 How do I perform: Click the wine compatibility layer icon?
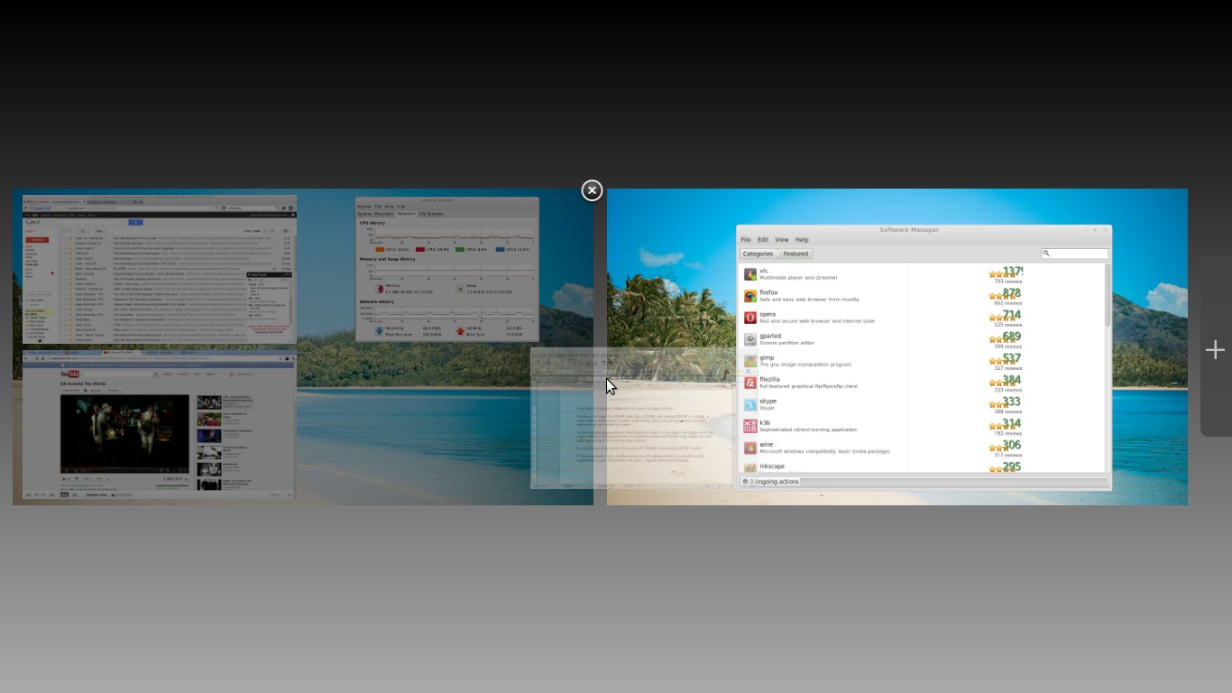[x=749, y=448]
